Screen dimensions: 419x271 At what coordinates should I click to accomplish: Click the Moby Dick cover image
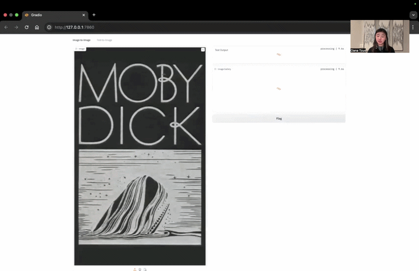(140, 157)
